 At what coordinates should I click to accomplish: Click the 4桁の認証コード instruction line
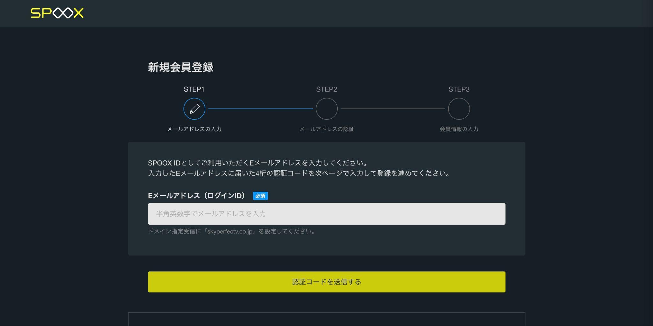pos(299,173)
